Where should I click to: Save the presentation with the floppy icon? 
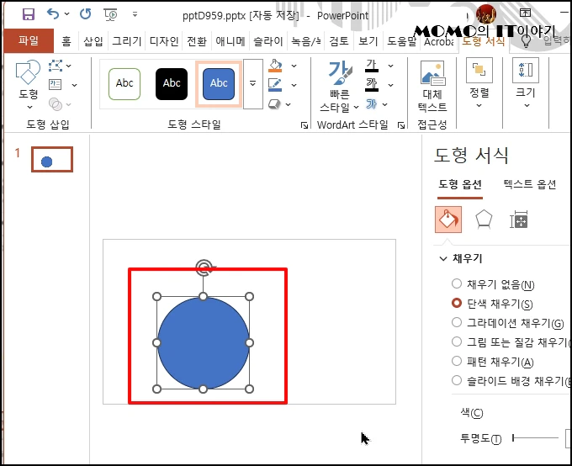tap(28, 14)
